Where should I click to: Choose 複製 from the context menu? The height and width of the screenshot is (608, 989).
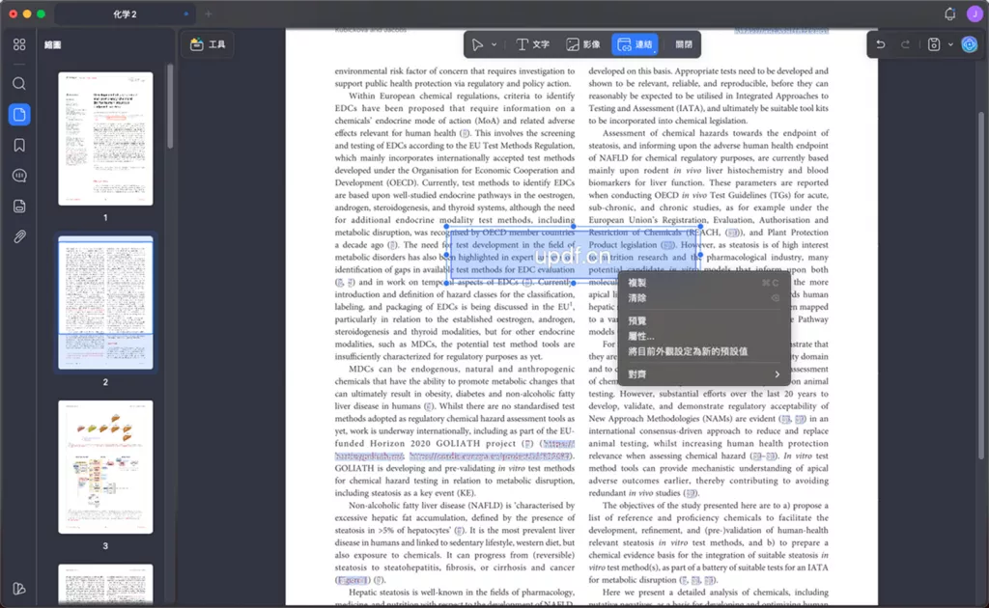tap(703, 283)
